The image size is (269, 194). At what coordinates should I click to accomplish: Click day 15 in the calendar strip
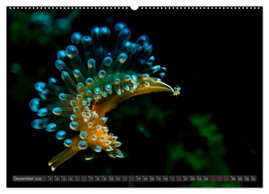pos(145,178)
